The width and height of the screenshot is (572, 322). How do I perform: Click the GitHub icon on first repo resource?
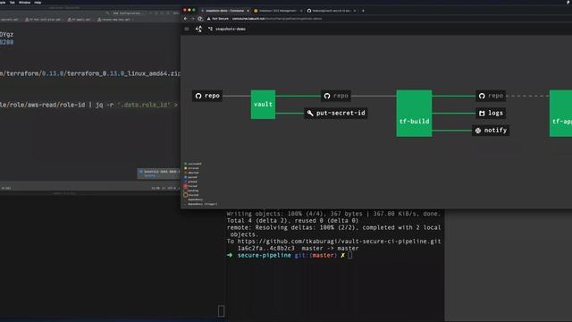tap(198, 96)
